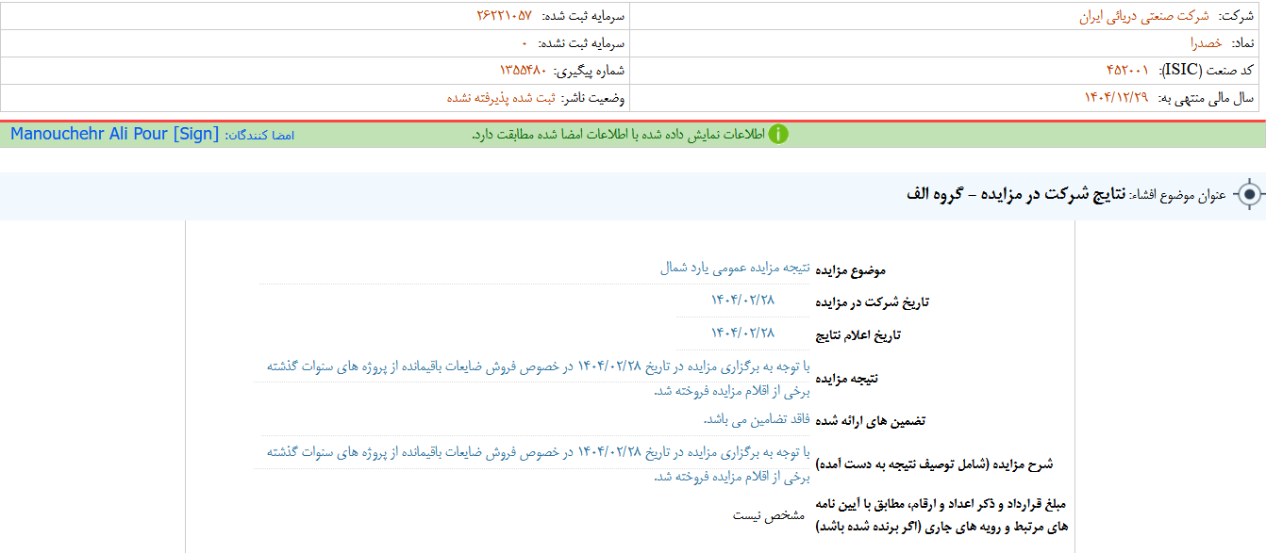Click the تاریخ شرکت در مزایده date value
The image size is (1266, 553).
tap(742, 301)
